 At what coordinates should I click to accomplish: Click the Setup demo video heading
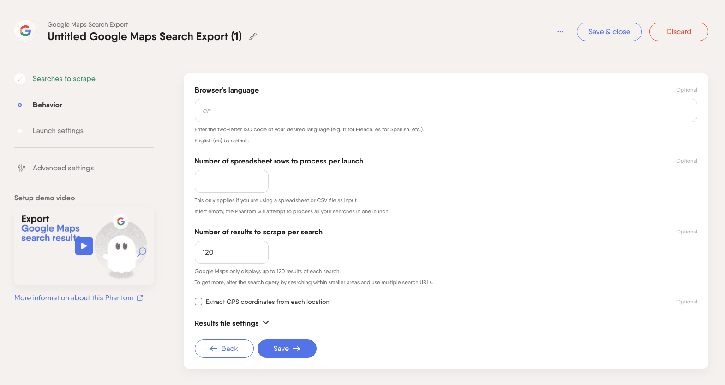[x=45, y=198]
